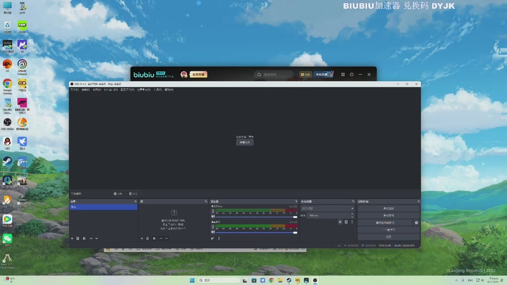Open the OBS File menu
The height and width of the screenshot is (285, 507).
tap(74, 90)
